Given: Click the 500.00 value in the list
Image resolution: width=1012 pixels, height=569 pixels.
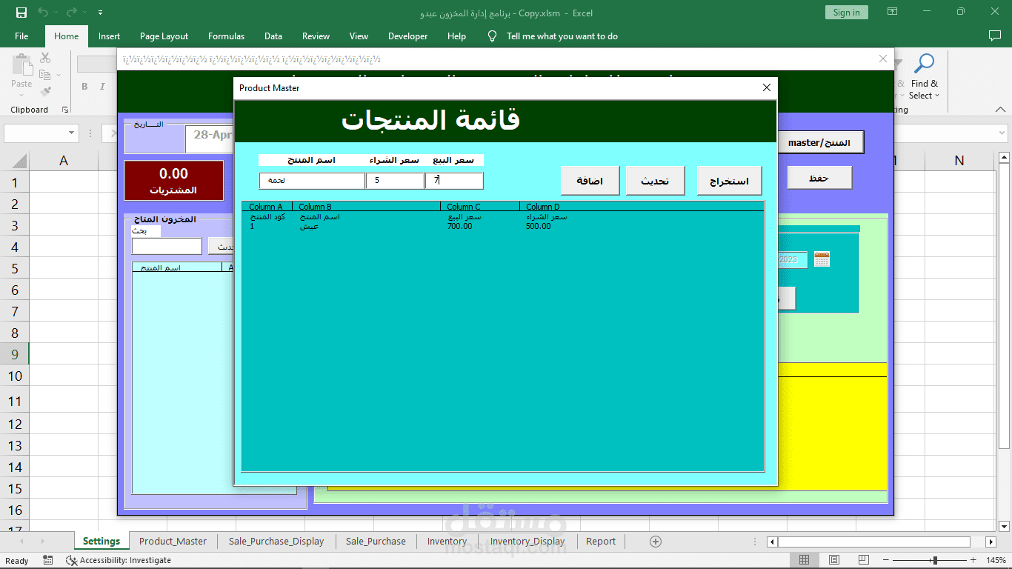Looking at the screenshot, I should coord(539,227).
